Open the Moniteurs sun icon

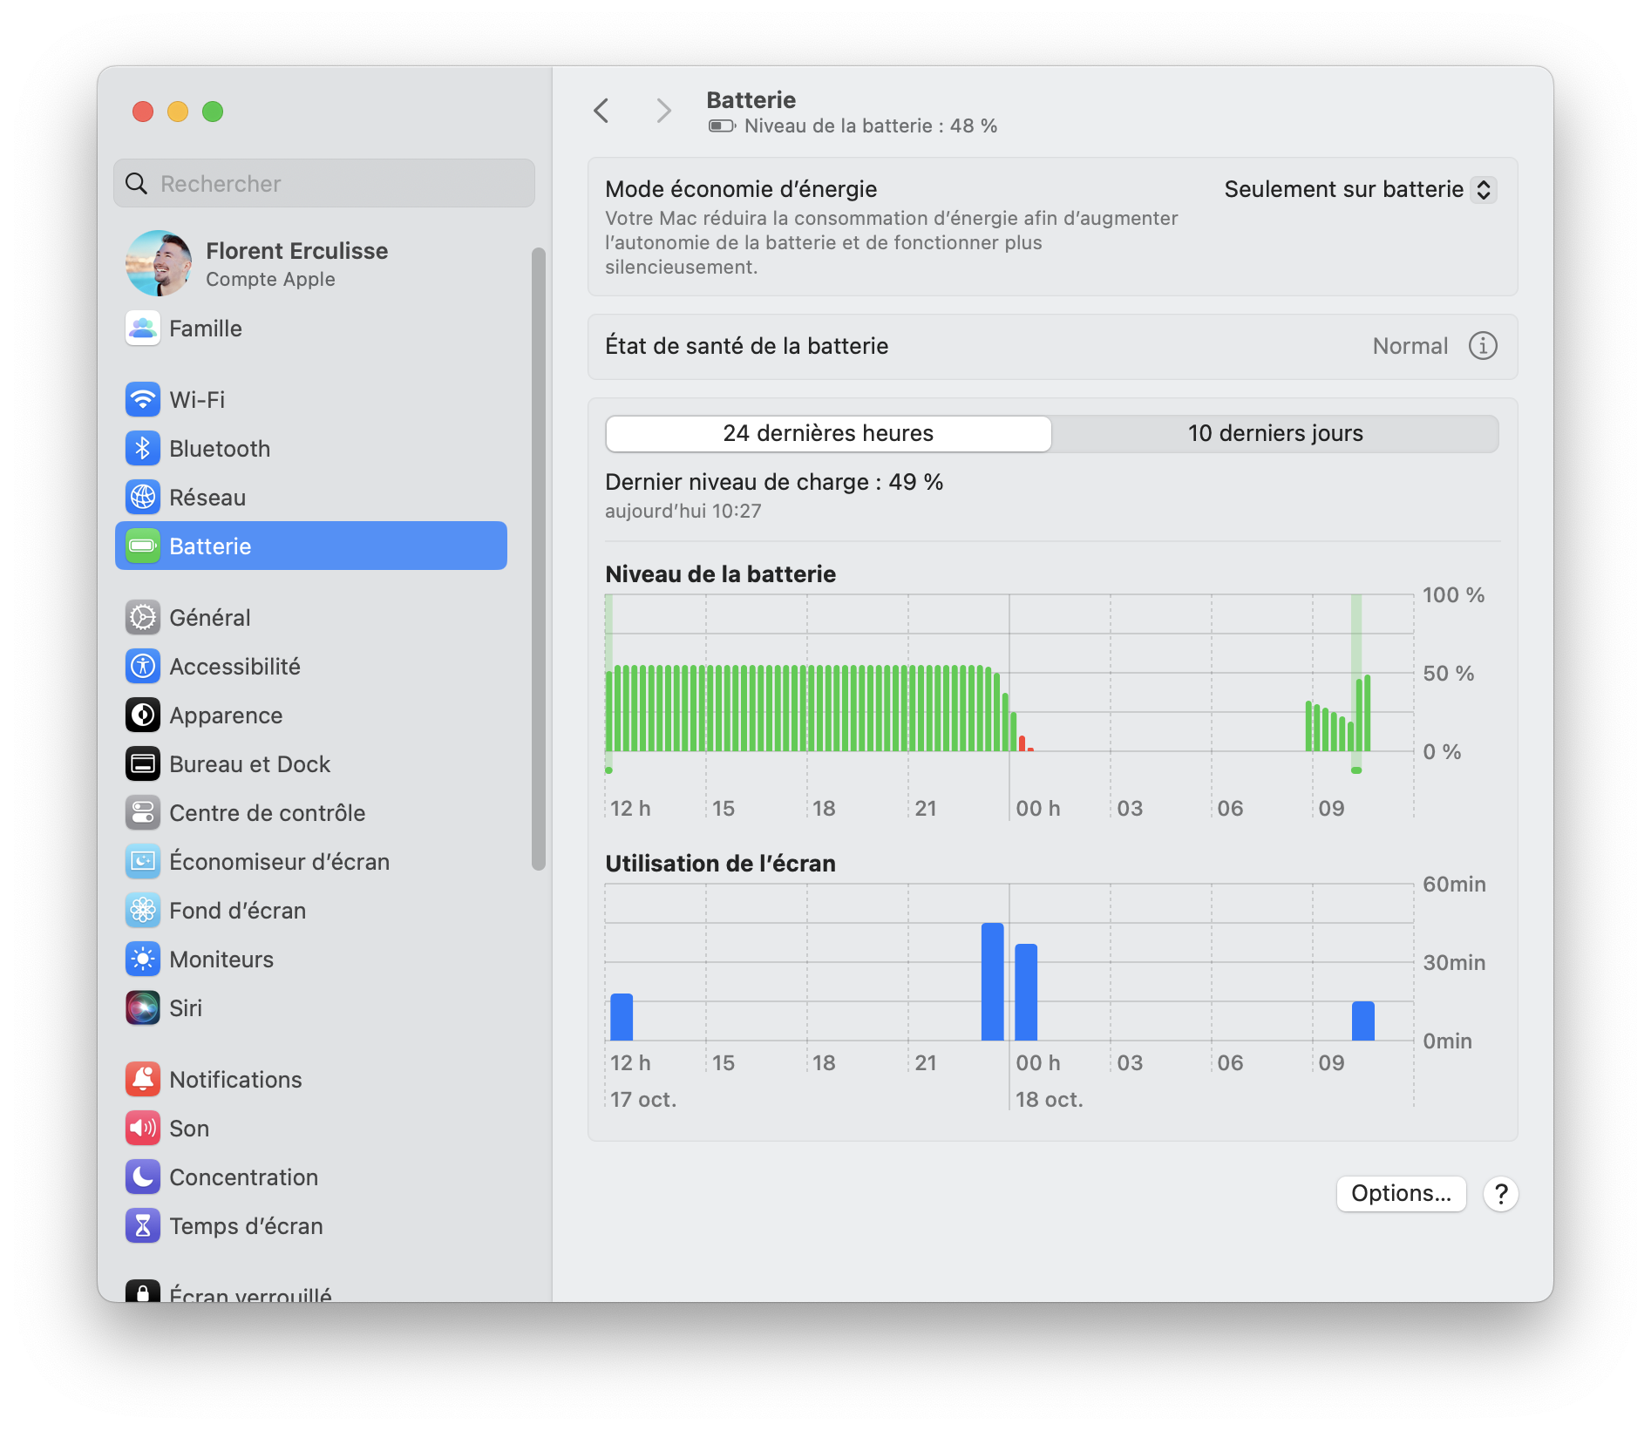point(143,960)
